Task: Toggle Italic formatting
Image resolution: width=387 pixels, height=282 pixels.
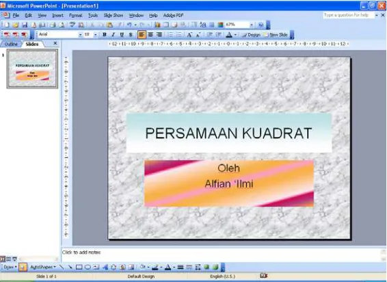Action: tap(113, 35)
